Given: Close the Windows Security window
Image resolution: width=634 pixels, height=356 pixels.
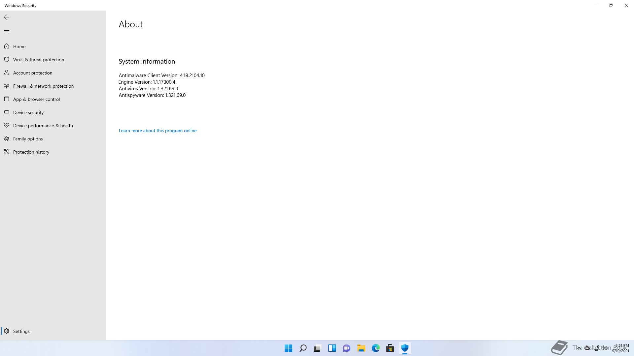Looking at the screenshot, I should (x=626, y=5).
